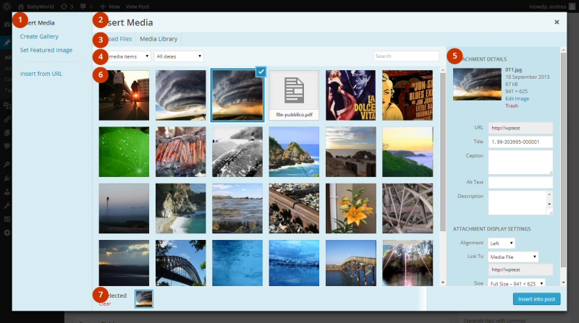Screen dimensions: 579x323
Task: Open Create Gallery in the sidebar
Action: pyautogui.click(x=39, y=36)
